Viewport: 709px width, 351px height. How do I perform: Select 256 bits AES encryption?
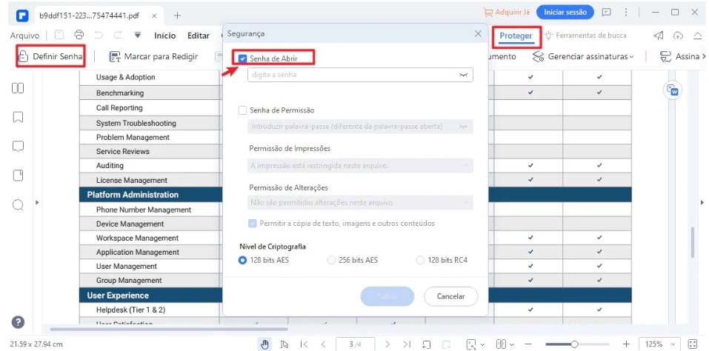point(331,260)
